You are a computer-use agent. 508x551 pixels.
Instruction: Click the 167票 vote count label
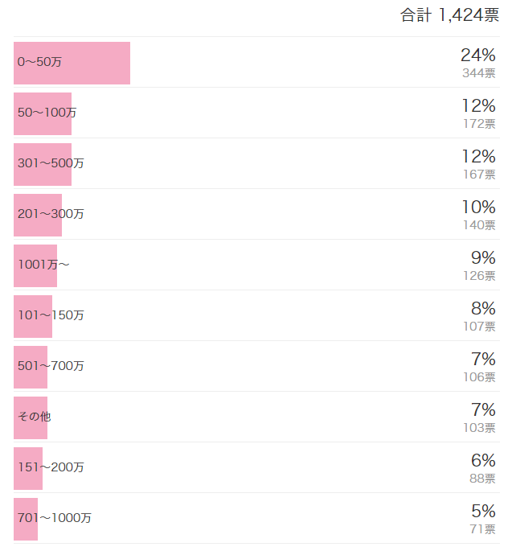tap(479, 175)
